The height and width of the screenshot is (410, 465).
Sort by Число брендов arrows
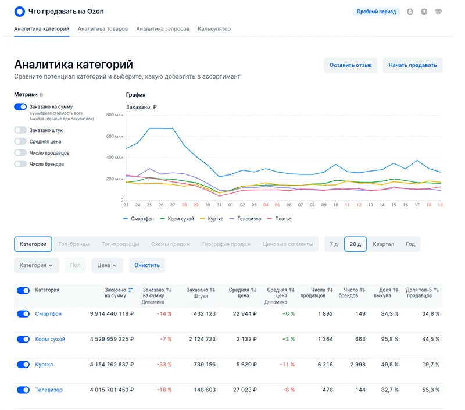coord(362,290)
